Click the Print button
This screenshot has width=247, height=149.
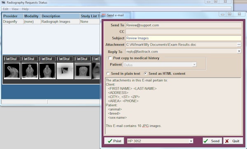coord(114,141)
